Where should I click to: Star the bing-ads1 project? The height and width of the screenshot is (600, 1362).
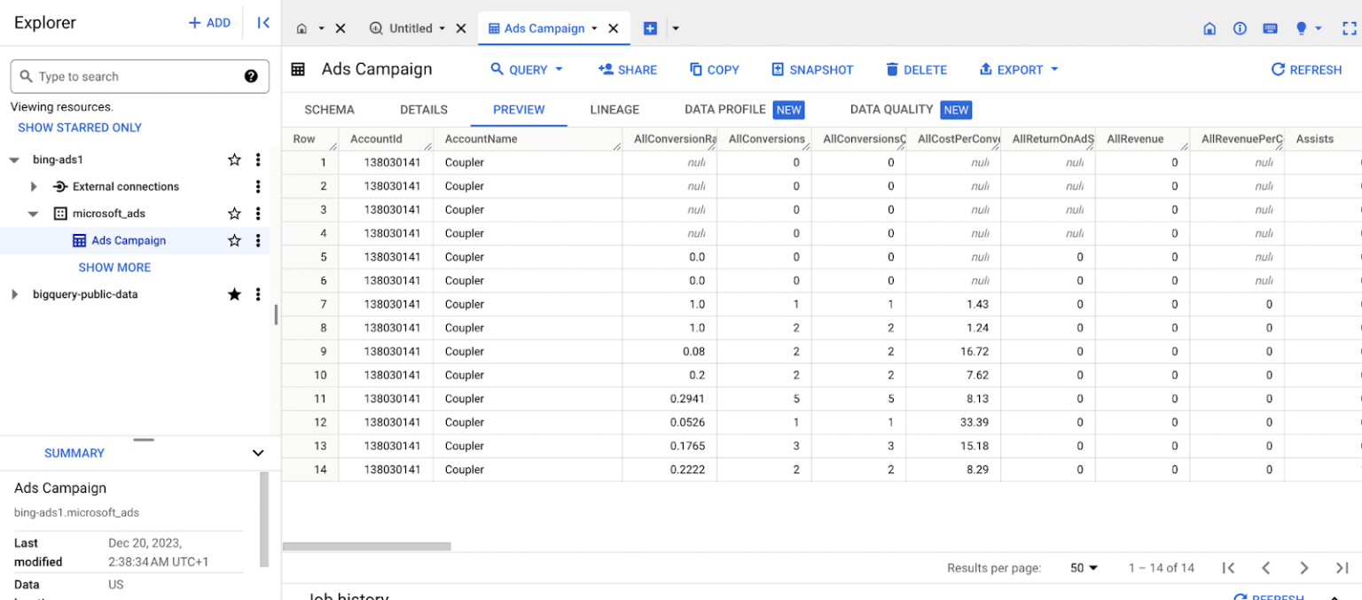(234, 160)
